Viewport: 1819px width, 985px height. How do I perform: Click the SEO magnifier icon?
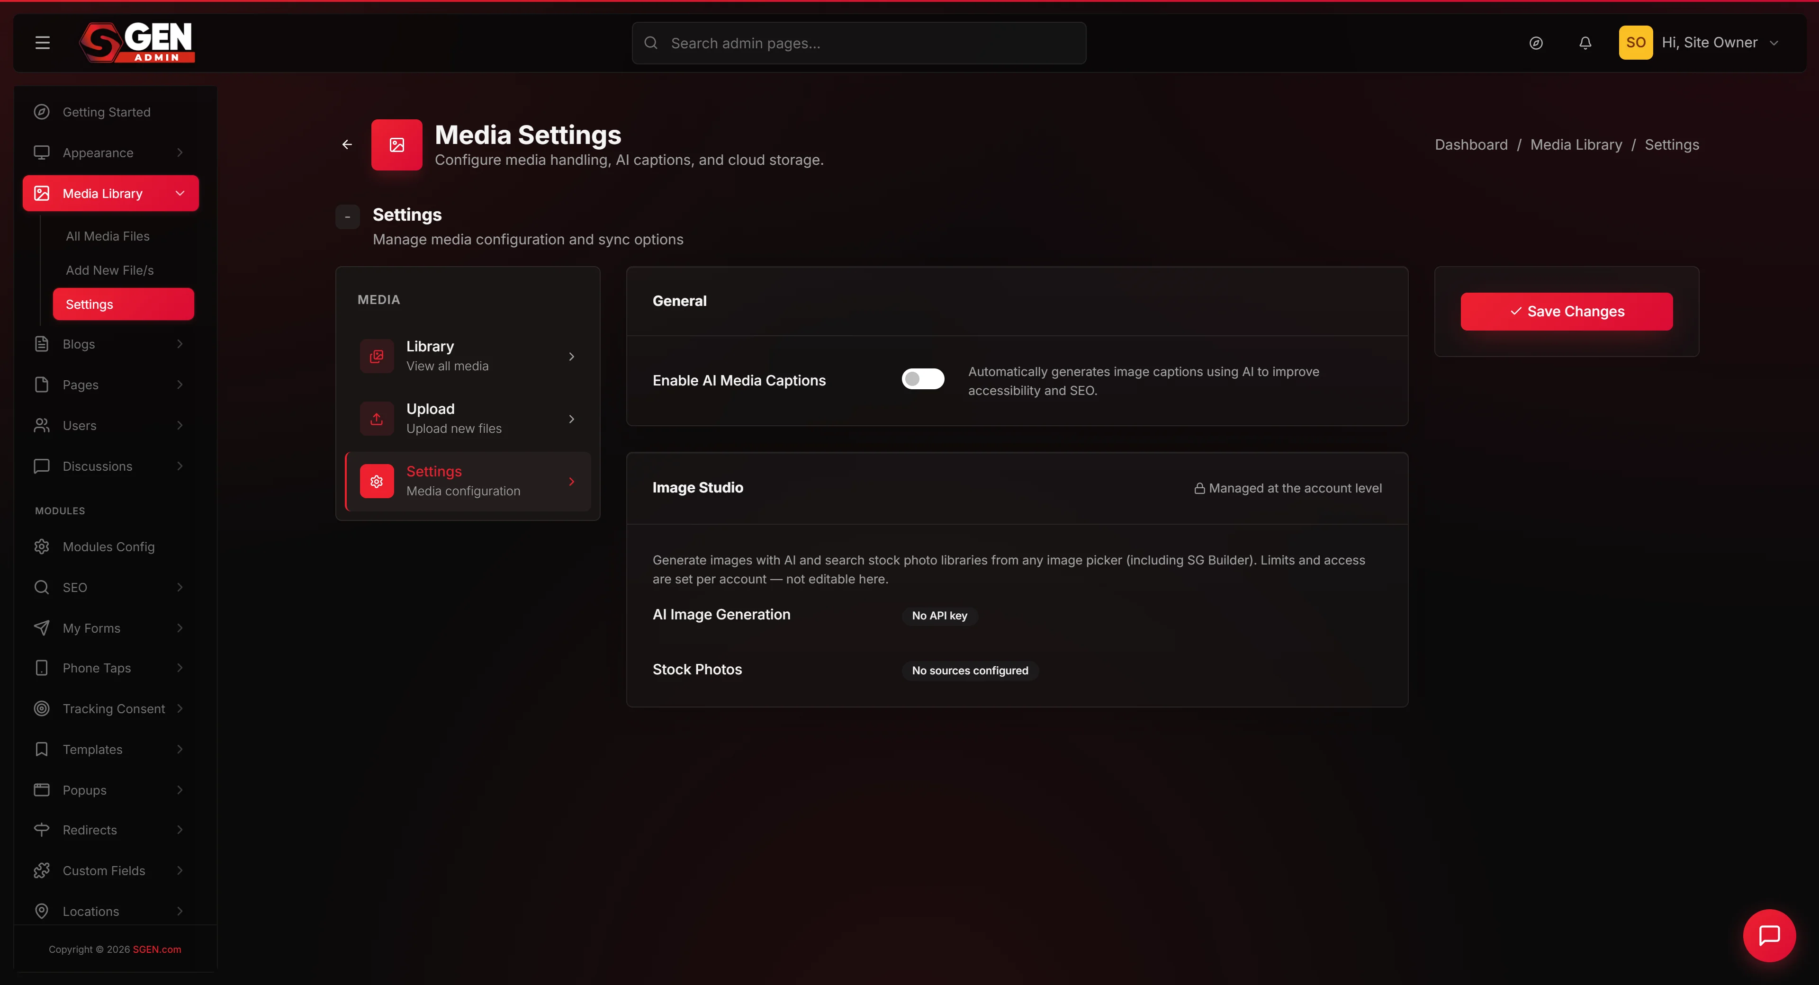point(42,587)
